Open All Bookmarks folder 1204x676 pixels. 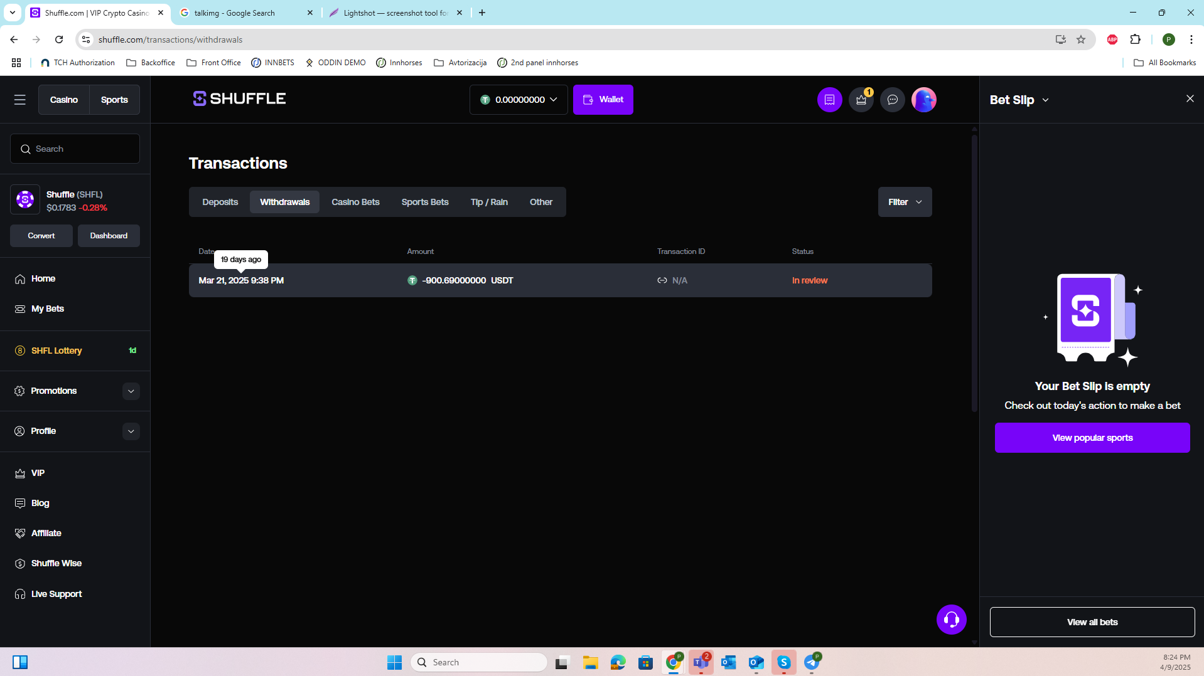pos(1164,63)
